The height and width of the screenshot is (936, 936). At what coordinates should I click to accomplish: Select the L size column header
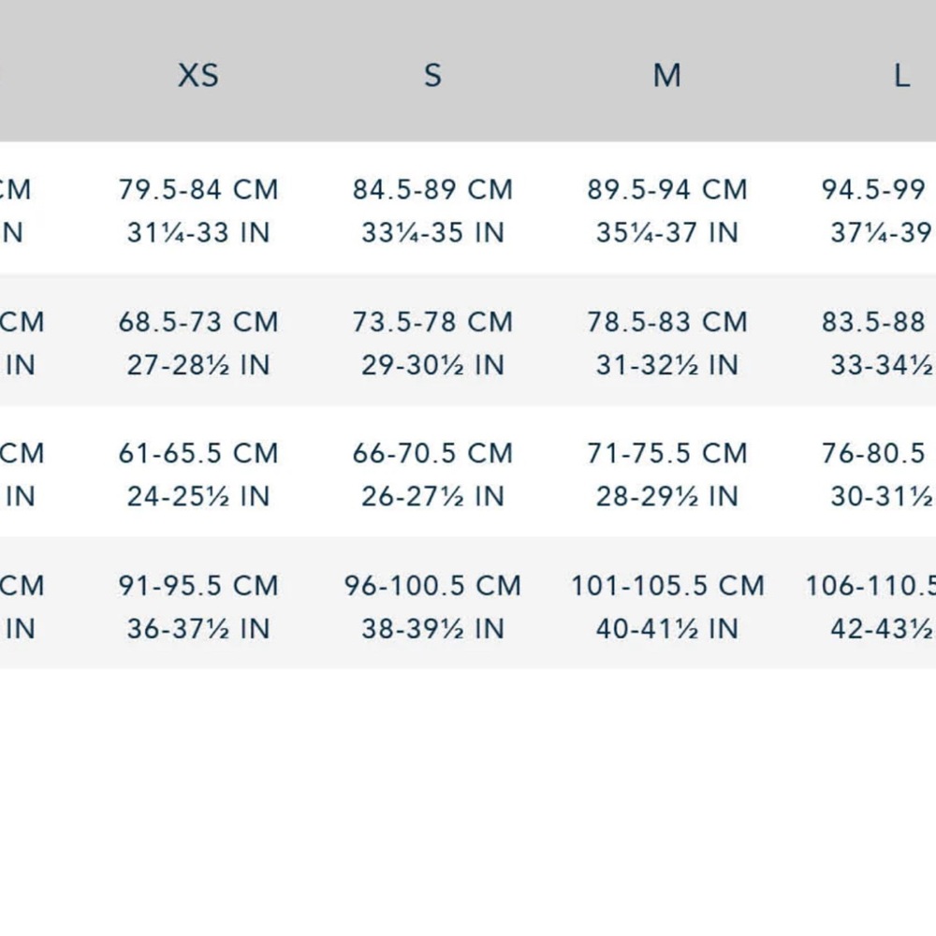tap(901, 76)
